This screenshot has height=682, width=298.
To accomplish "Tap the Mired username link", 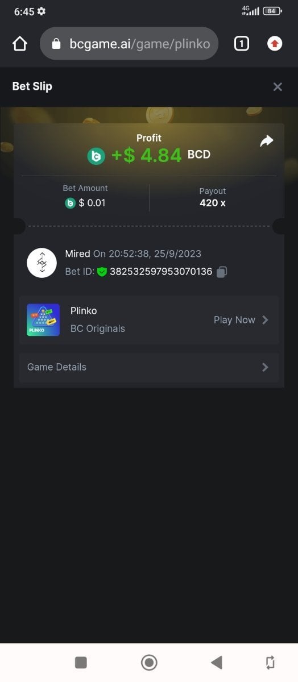I will point(78,253).
